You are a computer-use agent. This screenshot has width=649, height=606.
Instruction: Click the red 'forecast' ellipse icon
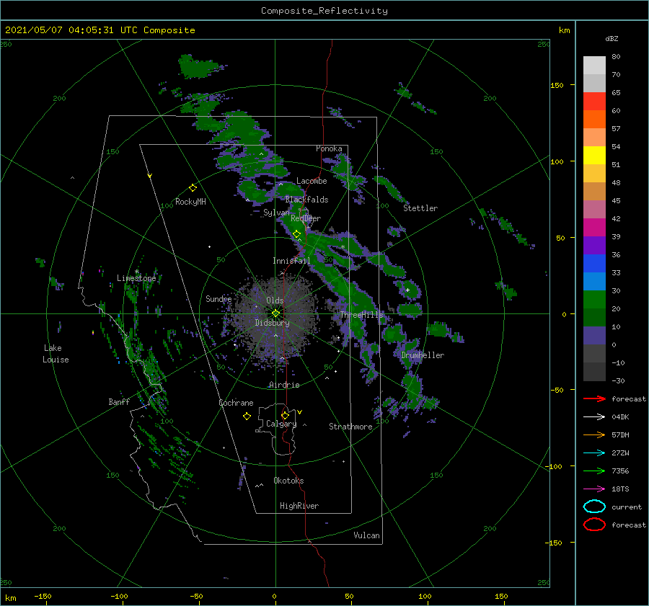(x=594, y=525)
